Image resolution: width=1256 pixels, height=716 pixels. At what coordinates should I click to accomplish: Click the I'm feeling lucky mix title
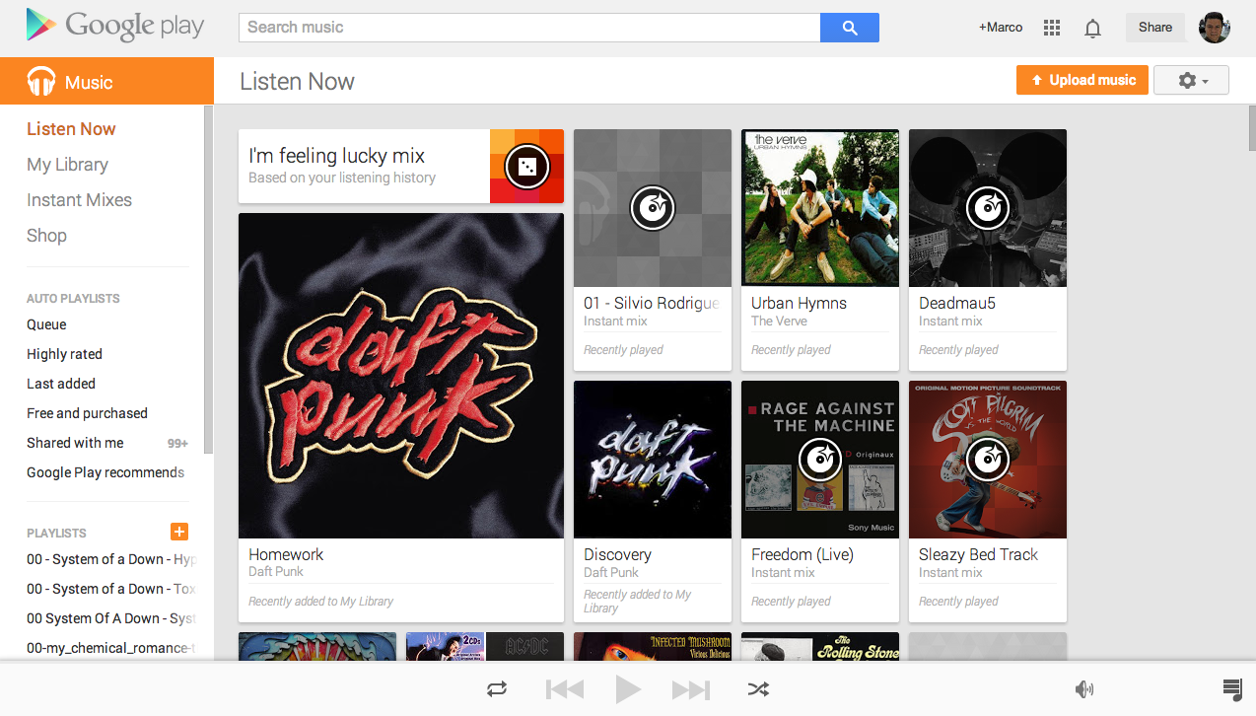pos(336,156)
